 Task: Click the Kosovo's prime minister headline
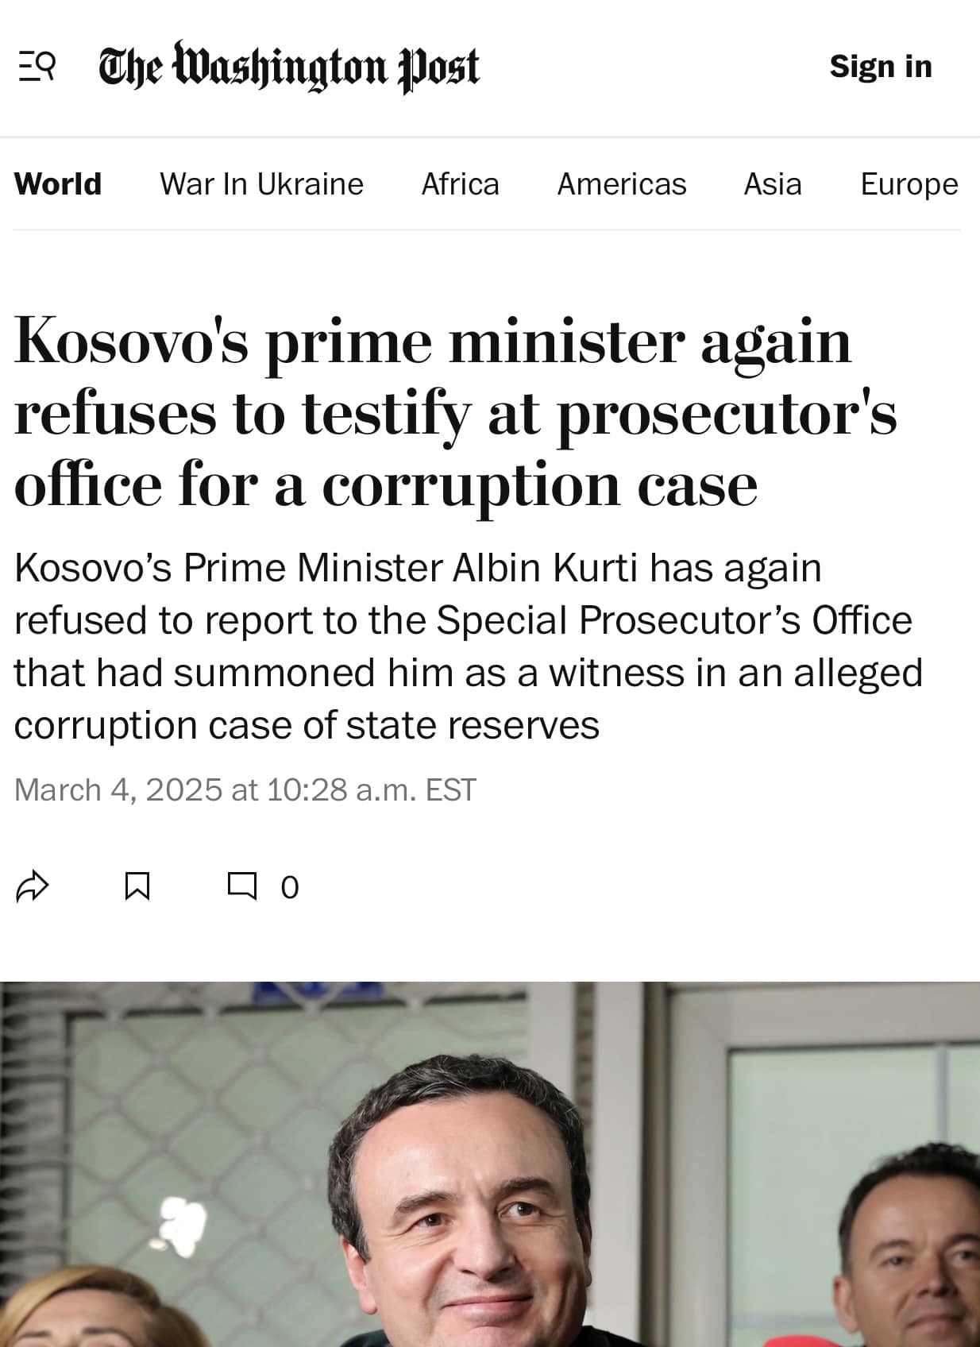pos(455,411)
